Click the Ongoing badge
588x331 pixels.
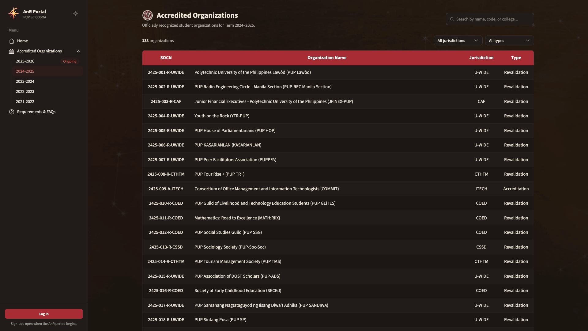click(70, 61)
